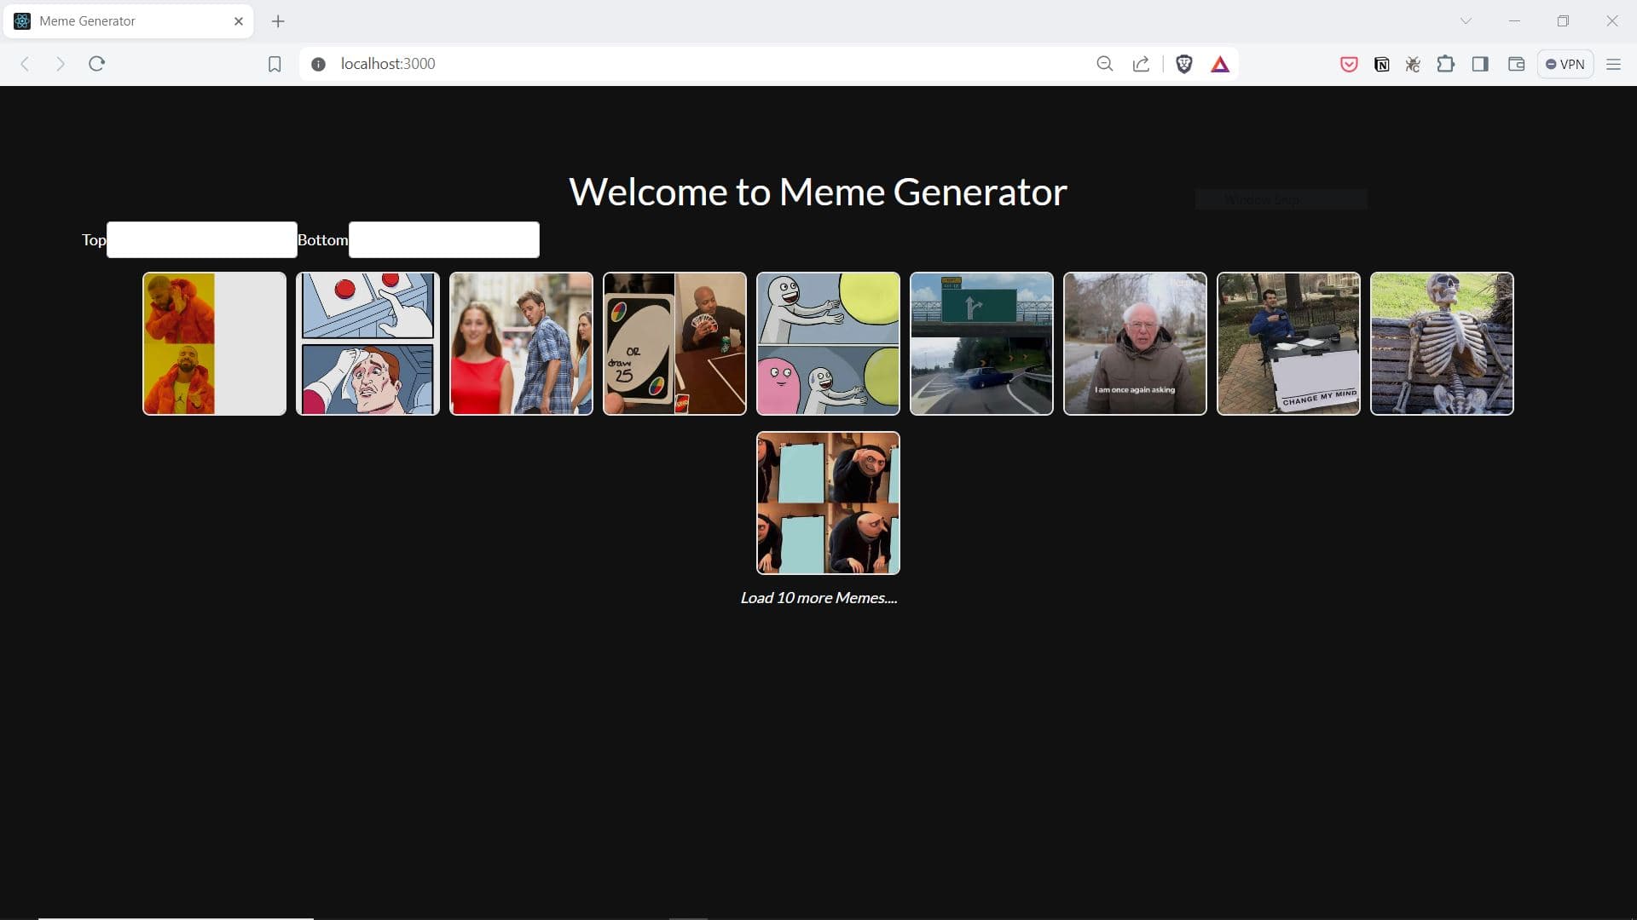The width and height of the screenshot is (1637, 920).
Task: Select the Drake Hotline Bling meme
Action: coord(214,343)
